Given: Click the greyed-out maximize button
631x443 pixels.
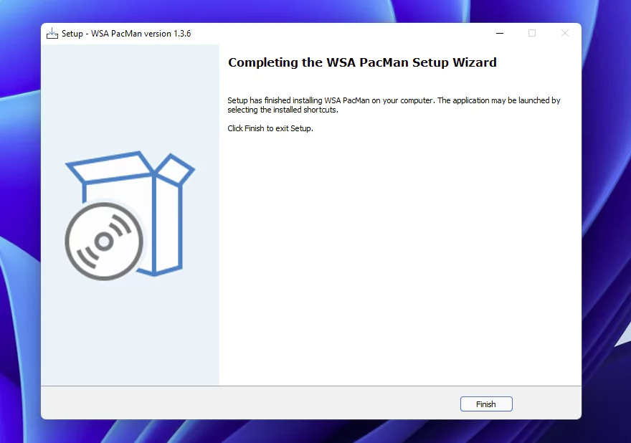Looking at the screenshot, I should (x=532, y=33).
